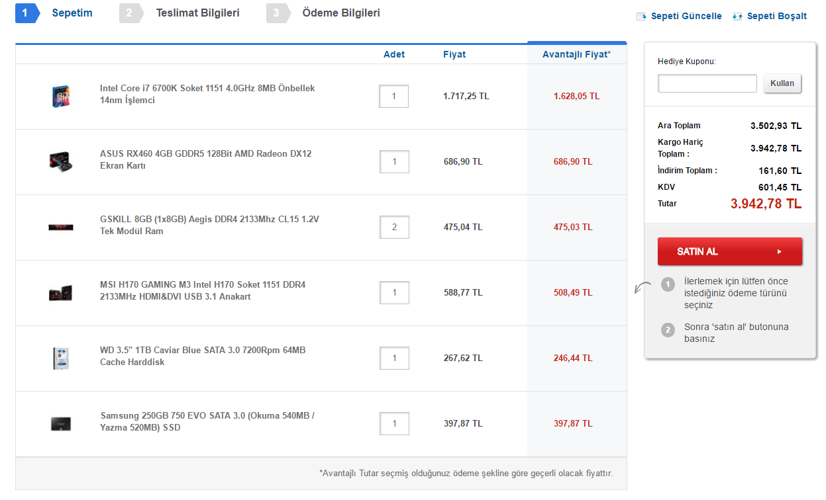This screenshot has width=826, height=500.
Task: Click the Sepeti Boşalt empty-cart icon
Action: [x=737, y=17]
